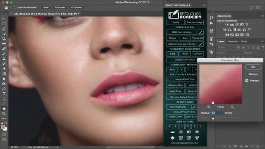Open the Photoshop search icon
The width and height of the screenshot is (265, 149).
(x=251, y=7)
